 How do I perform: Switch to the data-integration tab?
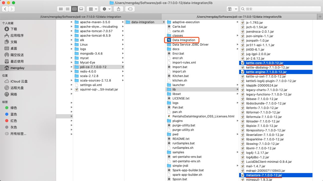[x=81, y=17]
